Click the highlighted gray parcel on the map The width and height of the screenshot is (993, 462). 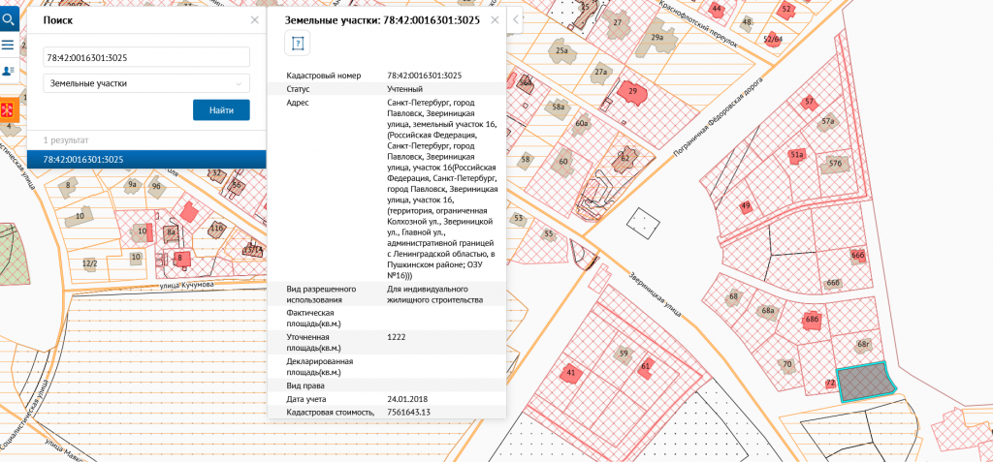[x=863, y=382]
